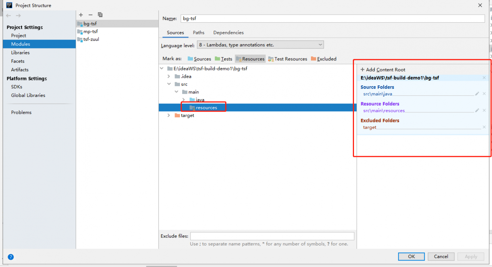Mark folder as Sources
Image resolution: width=492 pixels, height=267 pixels.
pos(199,59)
